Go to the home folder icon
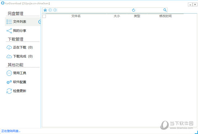 (45, 10)
